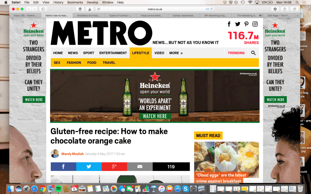Enable Reader view in the address bar
The width and height of the screenshot is (311, 194).
click(x=99, y=9)
